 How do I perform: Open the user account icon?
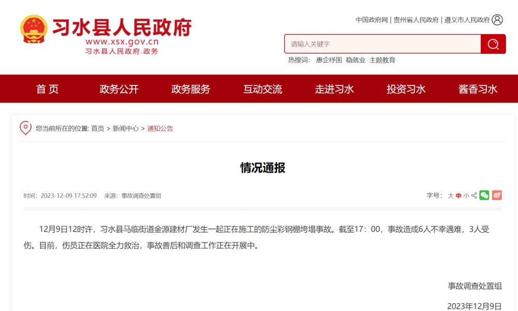(x=497, y=20)
